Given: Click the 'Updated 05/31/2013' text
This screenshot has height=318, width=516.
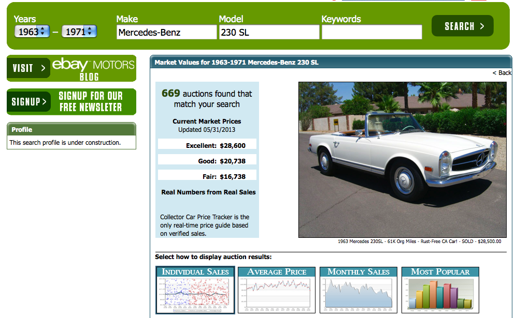Looking at the screenshot, I should pyautogui.click(x=207, y=130).
